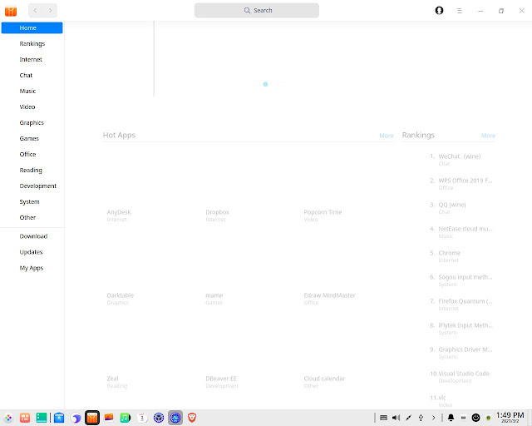
Task: Select the active carousel indicator dot
Action: tap(265, 84)
